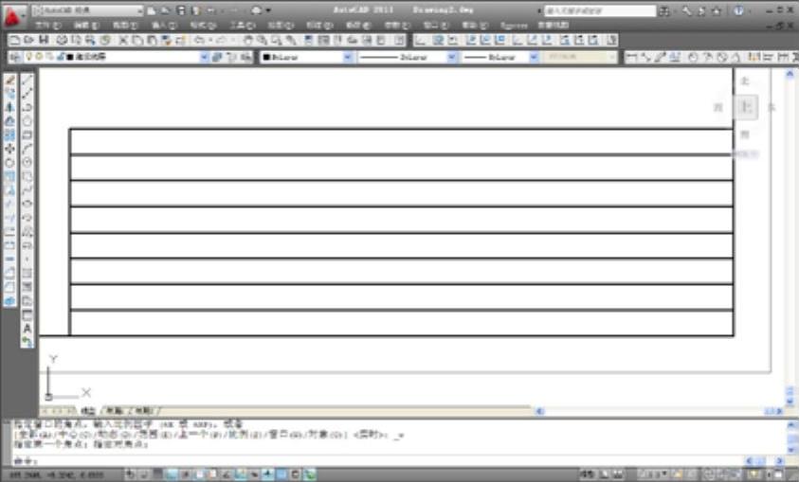The image size is (799, 482).
Task: Select the Circle tool in Draw toolbar
Action: coord(27,162)
